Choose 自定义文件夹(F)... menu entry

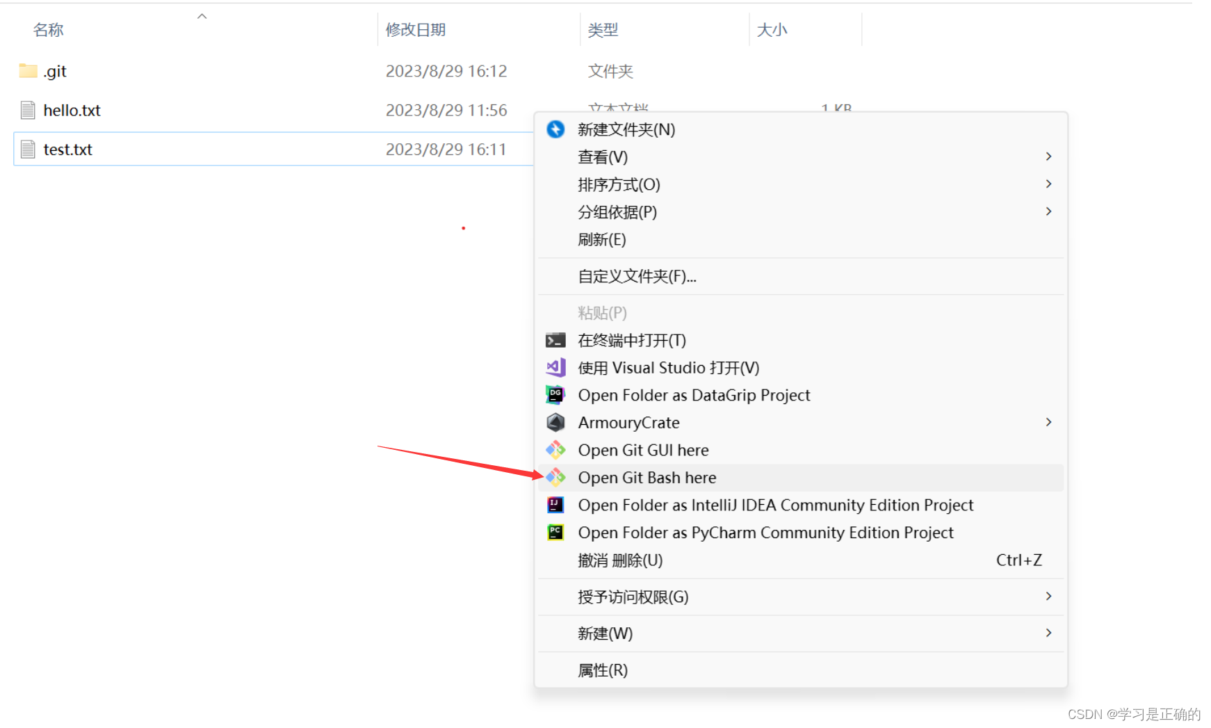[x=801, y=276]
